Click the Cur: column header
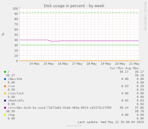Screen dimensions: 148x129 pos(113,68)
